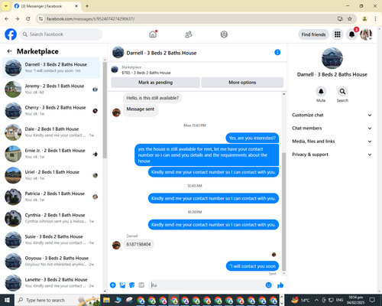The width and height of the screenshot is (382, 306).
Task: Open Dale - 2 Beds 1 Bath House chat
Action: [51, 132]
